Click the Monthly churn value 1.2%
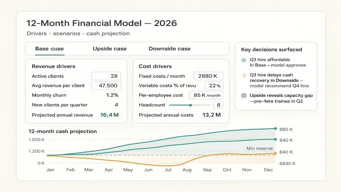The height and width of the screenshot is (192, 341). (x=112, y=95)
